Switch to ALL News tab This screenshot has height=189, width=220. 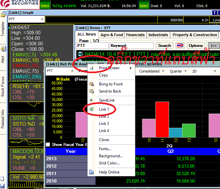tap(87, 34)
